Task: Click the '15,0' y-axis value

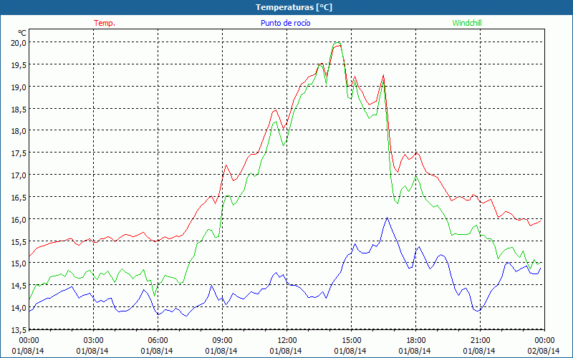Action: click(x=19, y=263)
